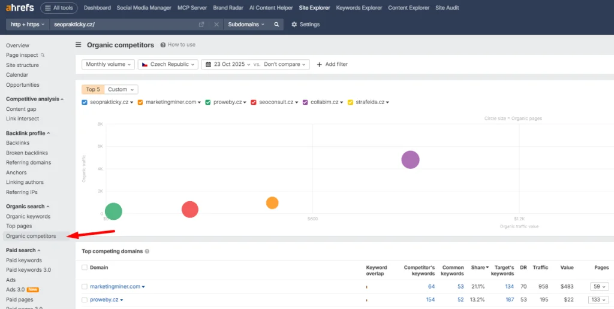
Task: Open Overview in the sidebar
Action: [17, 46]
